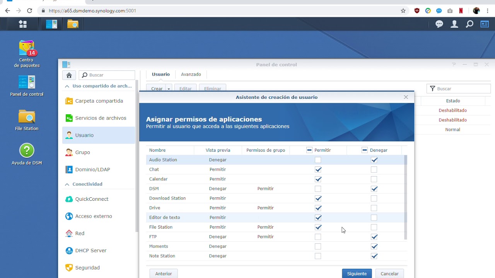495x278 pixels.
Task: Uncheck Denegar for Note Station
Action: 374,256
